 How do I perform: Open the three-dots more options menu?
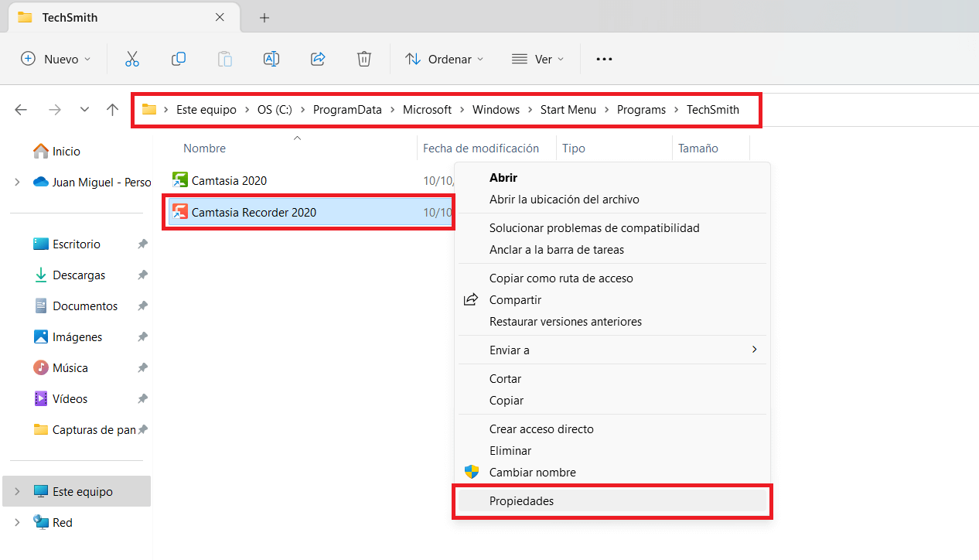coord(604,59)
